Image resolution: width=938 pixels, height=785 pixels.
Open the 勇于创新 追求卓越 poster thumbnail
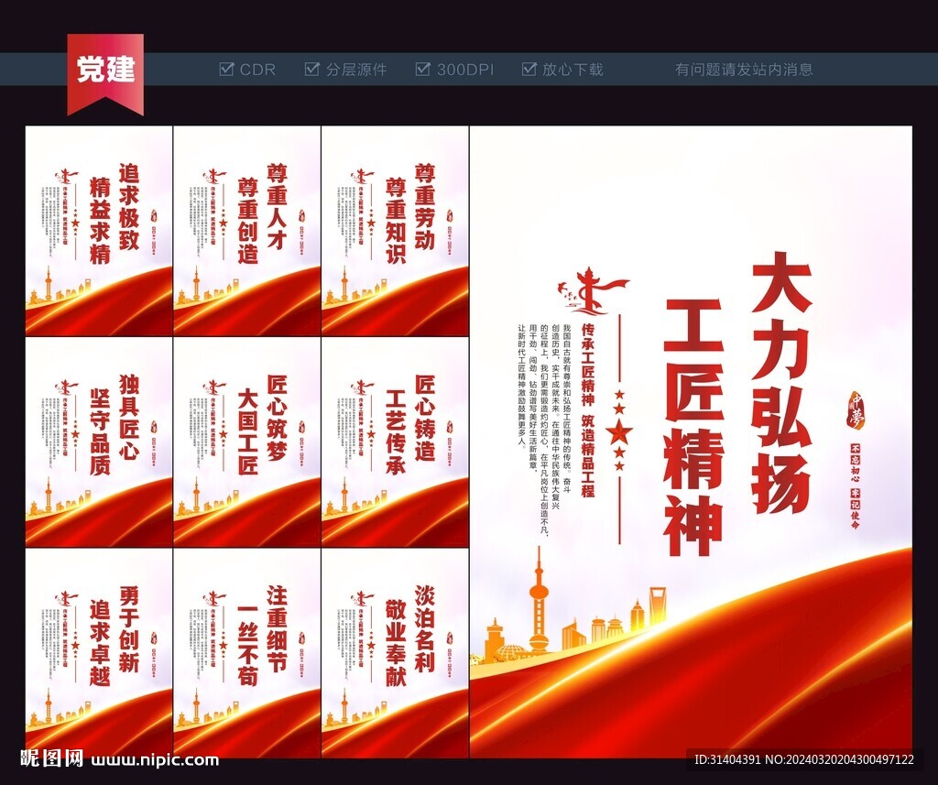pyautogui.click(x=99, y=653)
